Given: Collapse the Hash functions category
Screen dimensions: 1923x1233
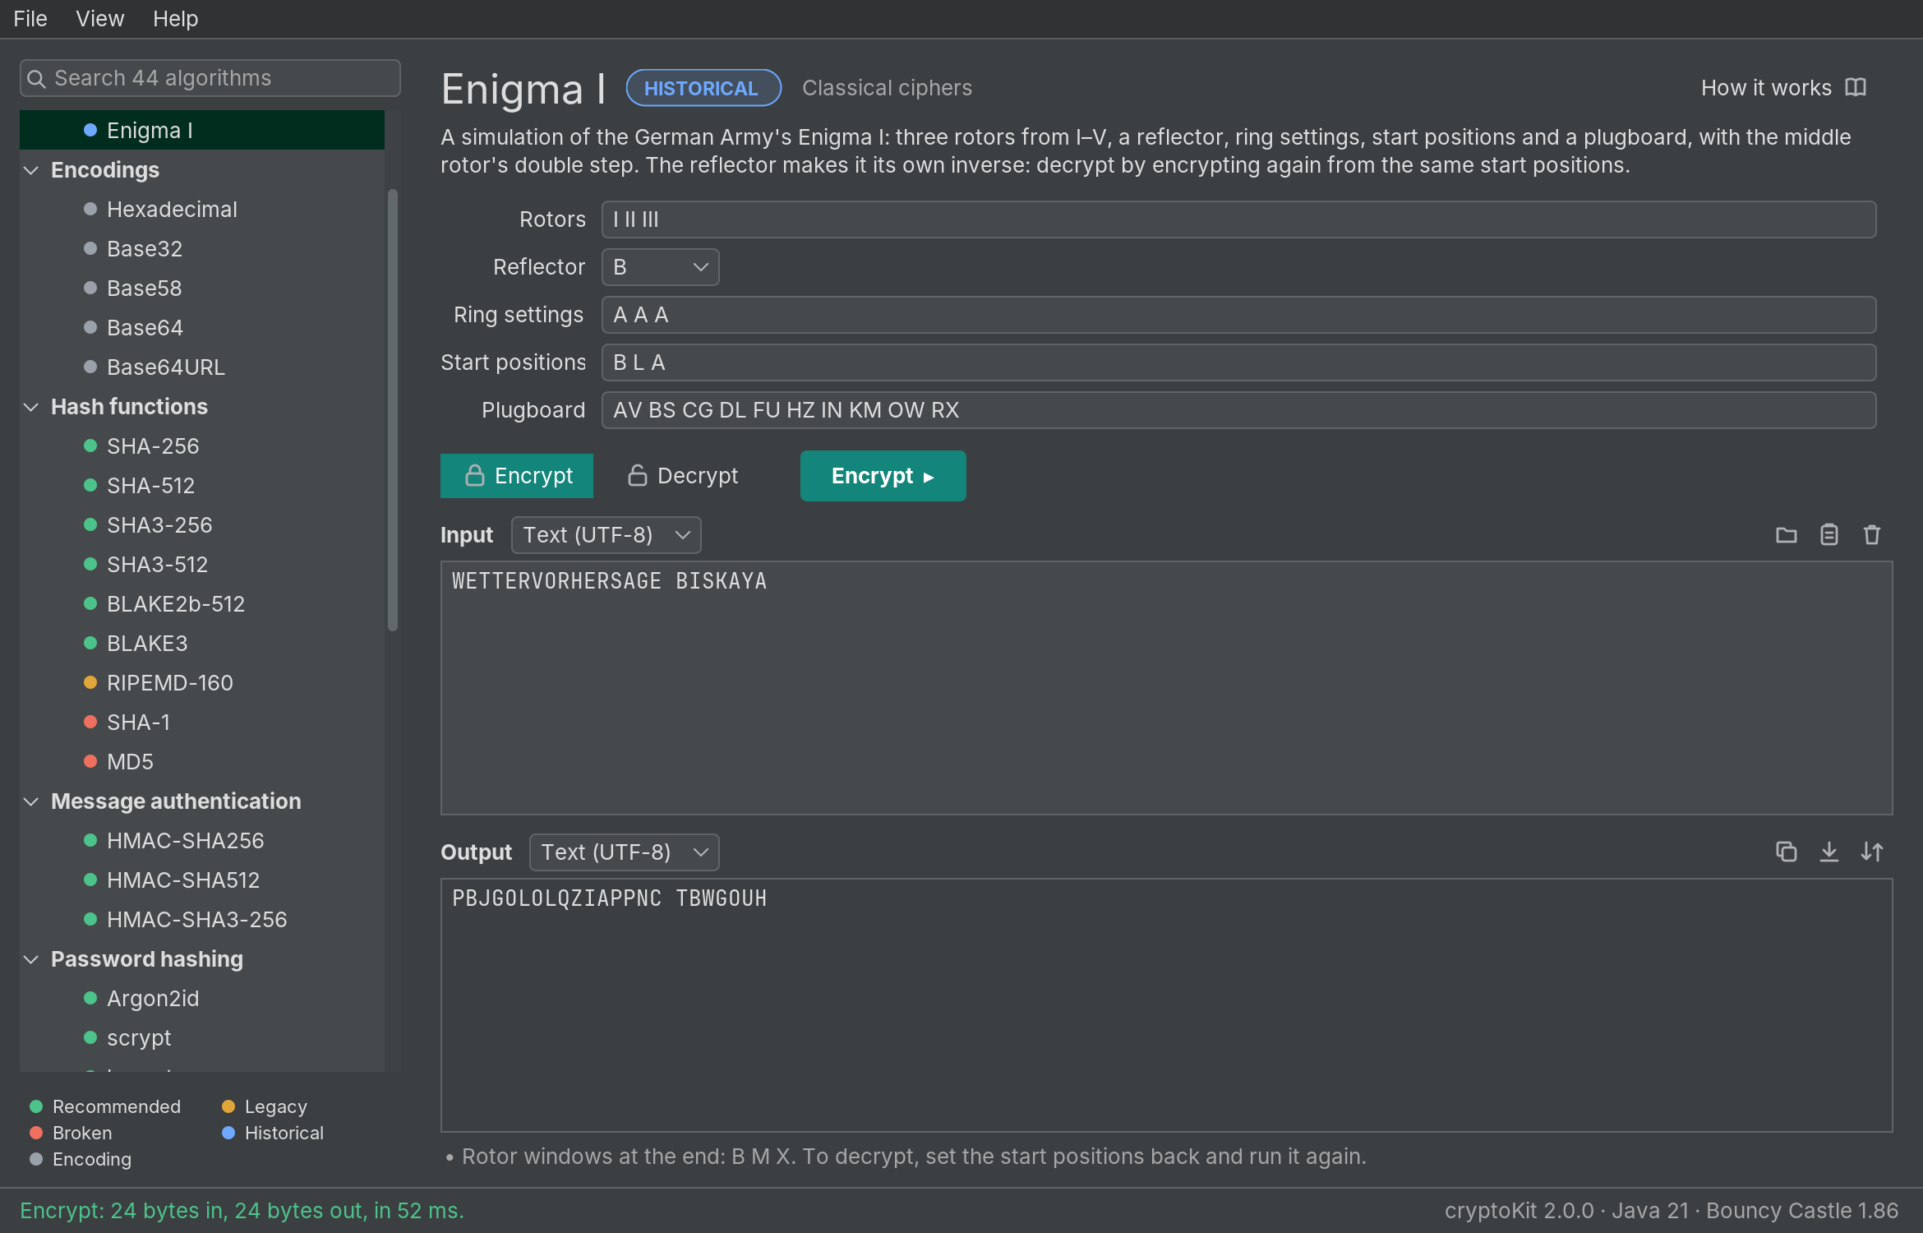Looking at the screenshot, I should [x=31, y=407].
